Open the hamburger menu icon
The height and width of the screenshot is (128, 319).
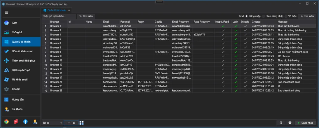[7, 12]
